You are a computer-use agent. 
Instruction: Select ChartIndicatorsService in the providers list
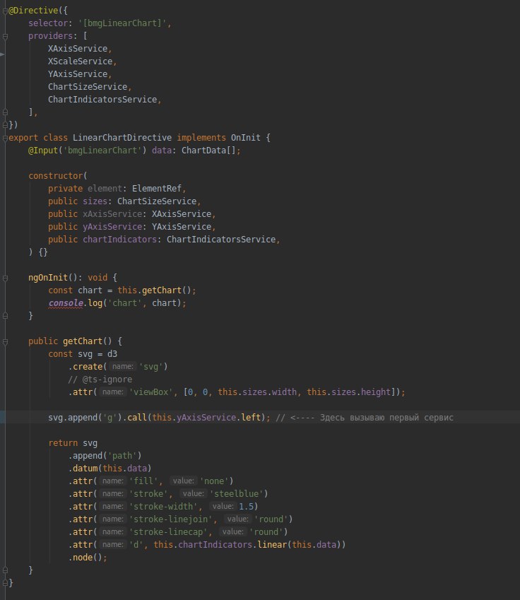[102, 100]
